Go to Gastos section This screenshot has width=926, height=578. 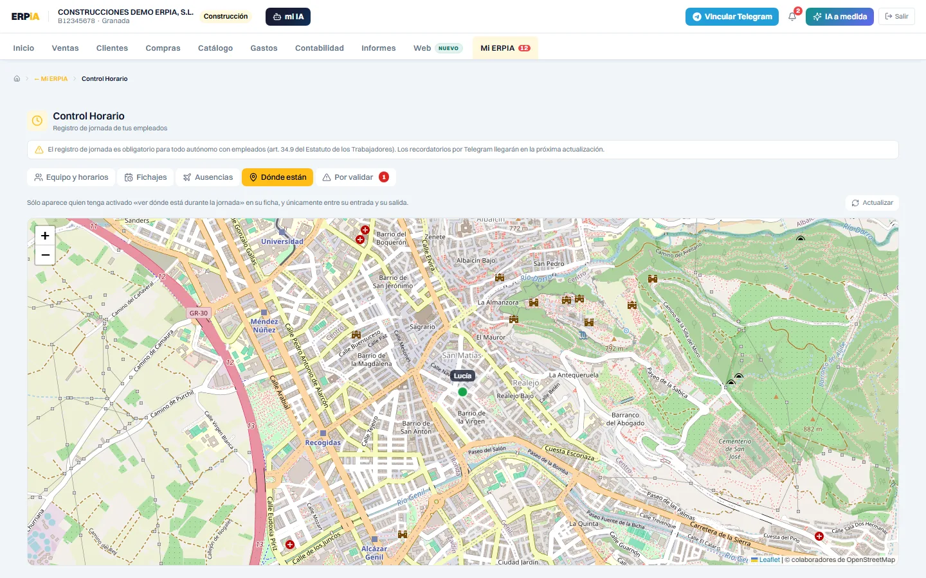pyautogui.click(x=264, y=48)
